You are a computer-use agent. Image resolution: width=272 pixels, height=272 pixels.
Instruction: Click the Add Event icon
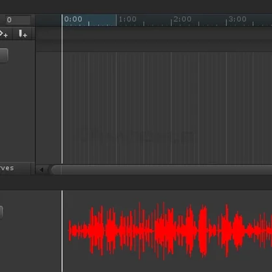23,34
